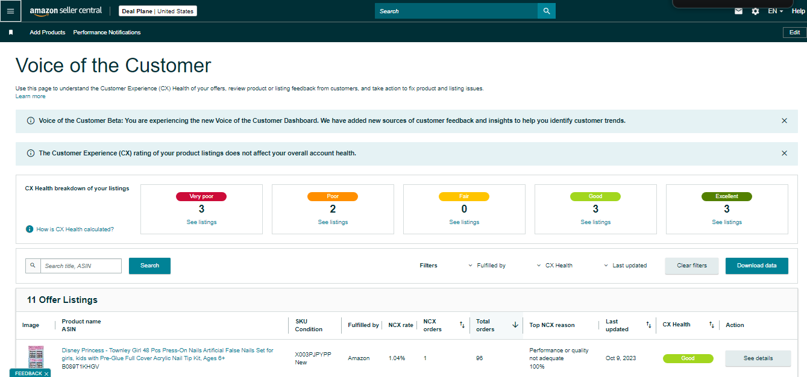See listings under Good
This screenshot has height=377, width=807.
pyautogui.click(x=595, y=222)
